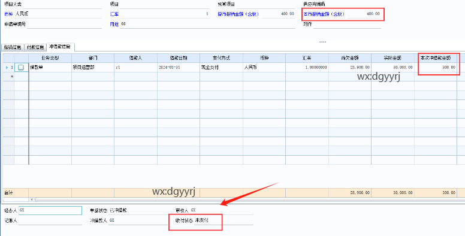The image size is (465, 236).
Task: Click the 用途 field containing 66
Action: coord(207,24)
